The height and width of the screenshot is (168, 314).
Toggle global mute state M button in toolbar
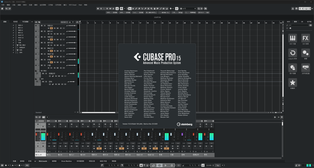click(x=98, y=9)
